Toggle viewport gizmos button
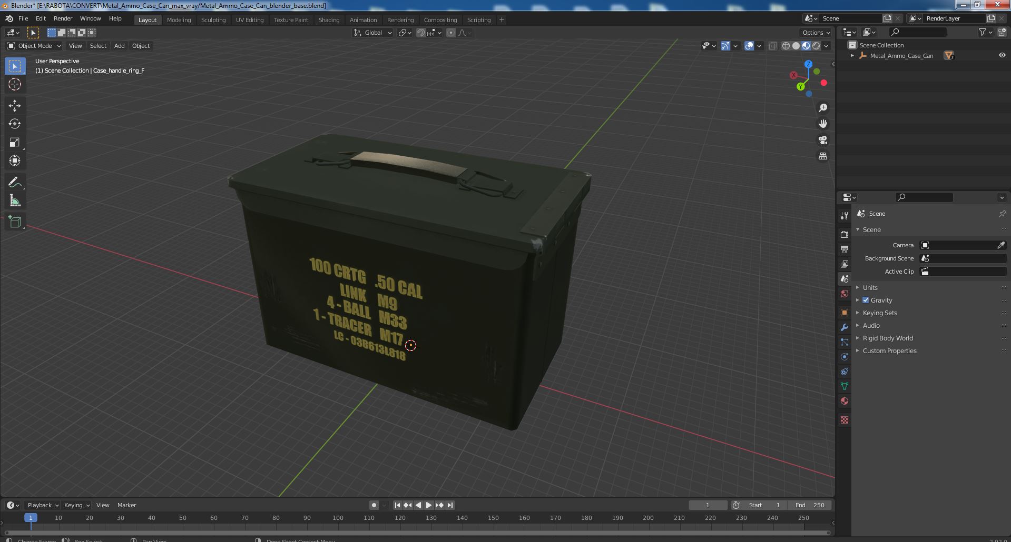The height and width of the screenshot is (542, 1011). [x=725, y=46]
